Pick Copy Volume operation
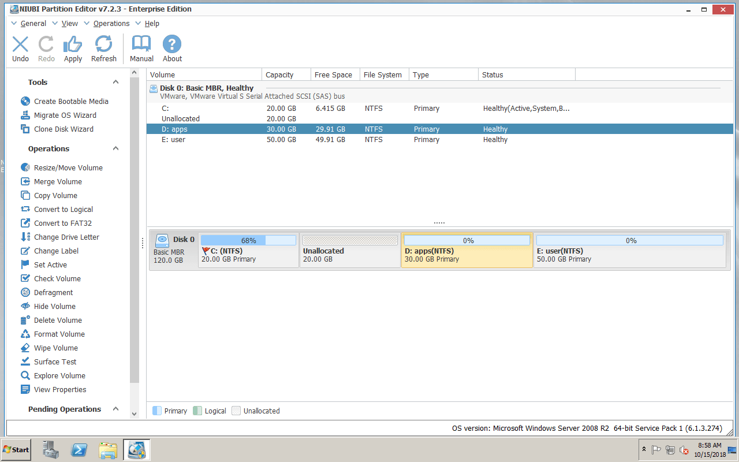The image size is (739, 462). pos(49,195)
